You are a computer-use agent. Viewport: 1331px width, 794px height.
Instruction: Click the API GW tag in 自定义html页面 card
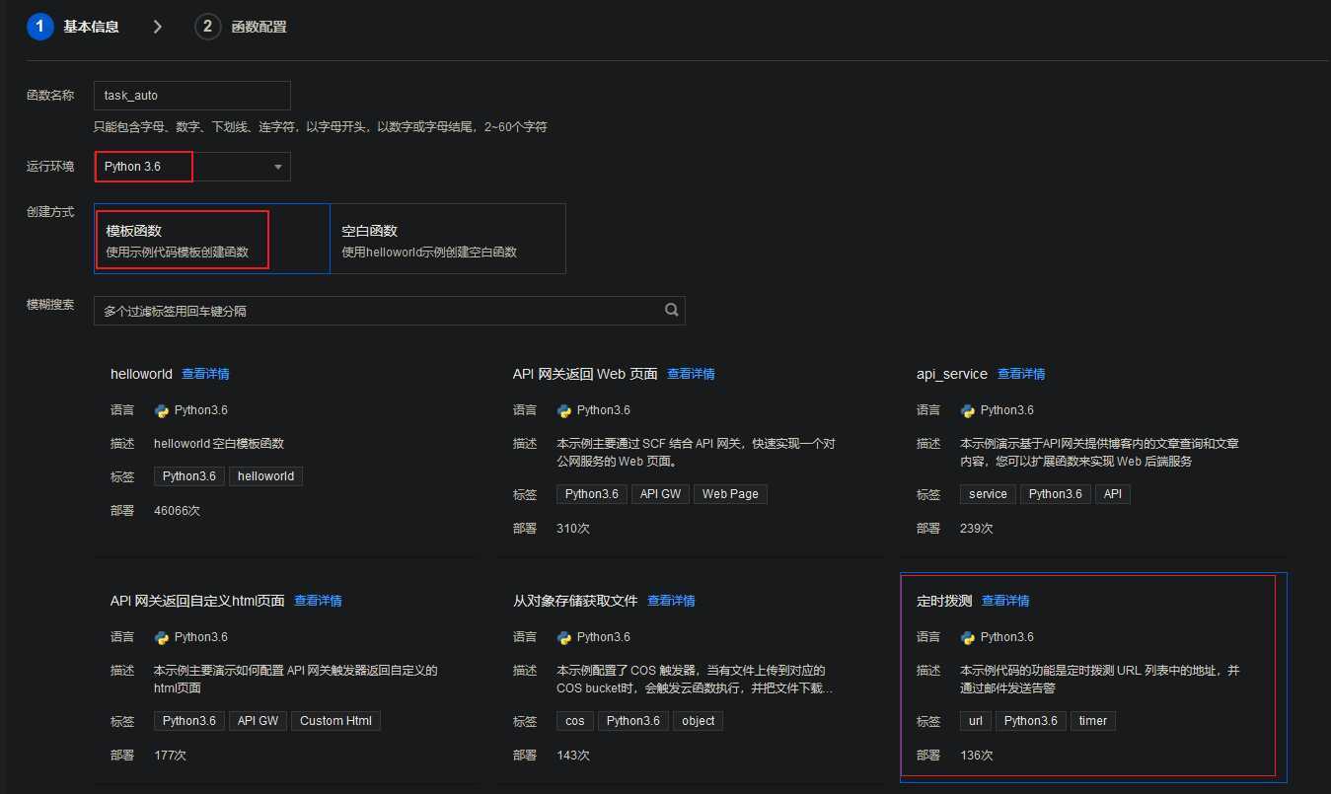point(258,721)
